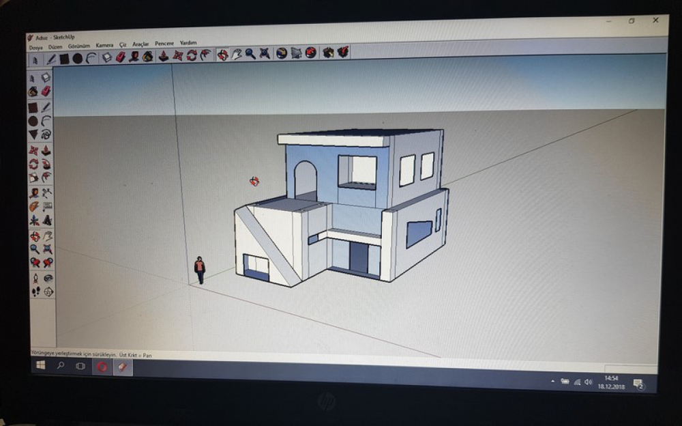682x426 pixels.
Task: Click the Get Models icon
Action: click(x=310, y=53)
